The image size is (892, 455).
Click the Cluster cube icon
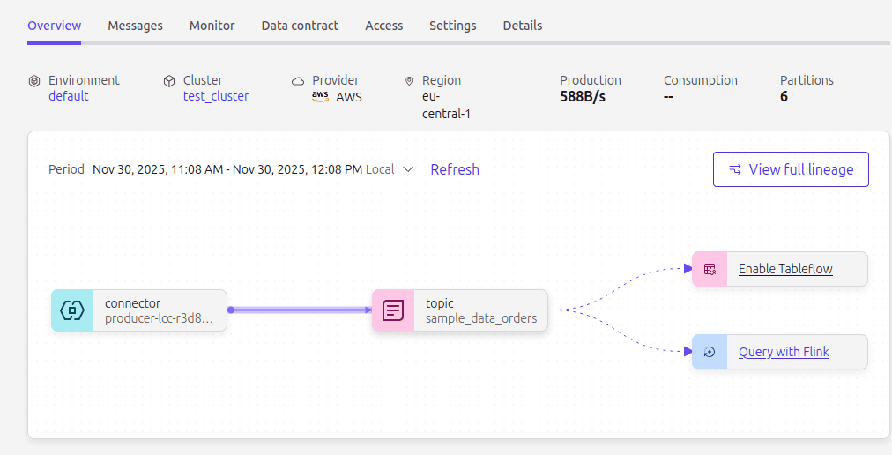pos(169,81)
